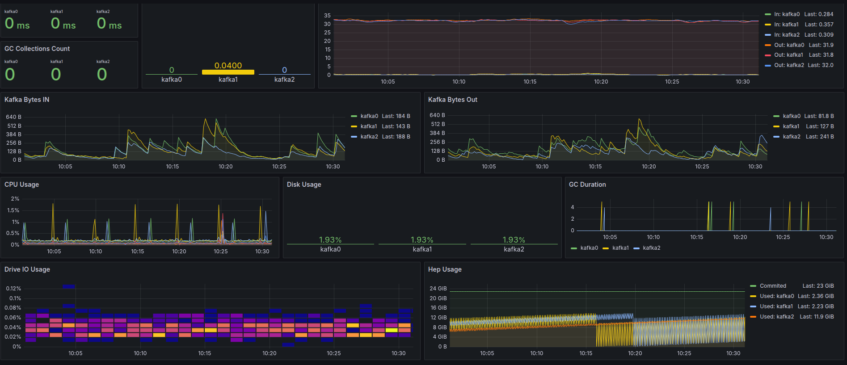Viewport: 847px width, 365px height.
Task: Open the Kafka Bytes IN panel title menu
Action: [27, 100]
